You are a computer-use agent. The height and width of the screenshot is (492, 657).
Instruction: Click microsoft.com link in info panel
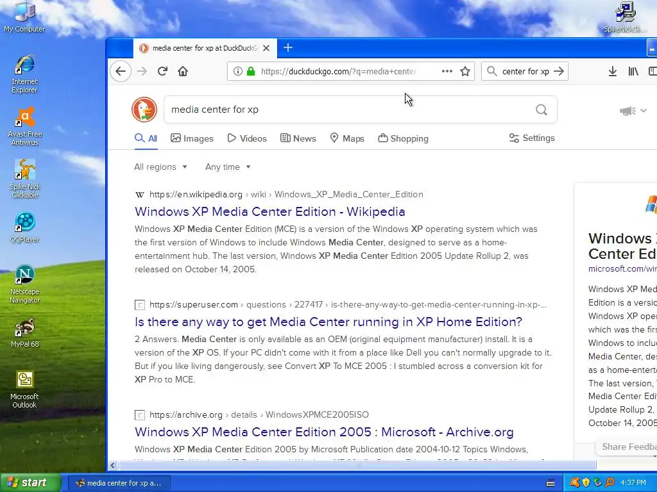pyautogui.click(x=622, y=268)
